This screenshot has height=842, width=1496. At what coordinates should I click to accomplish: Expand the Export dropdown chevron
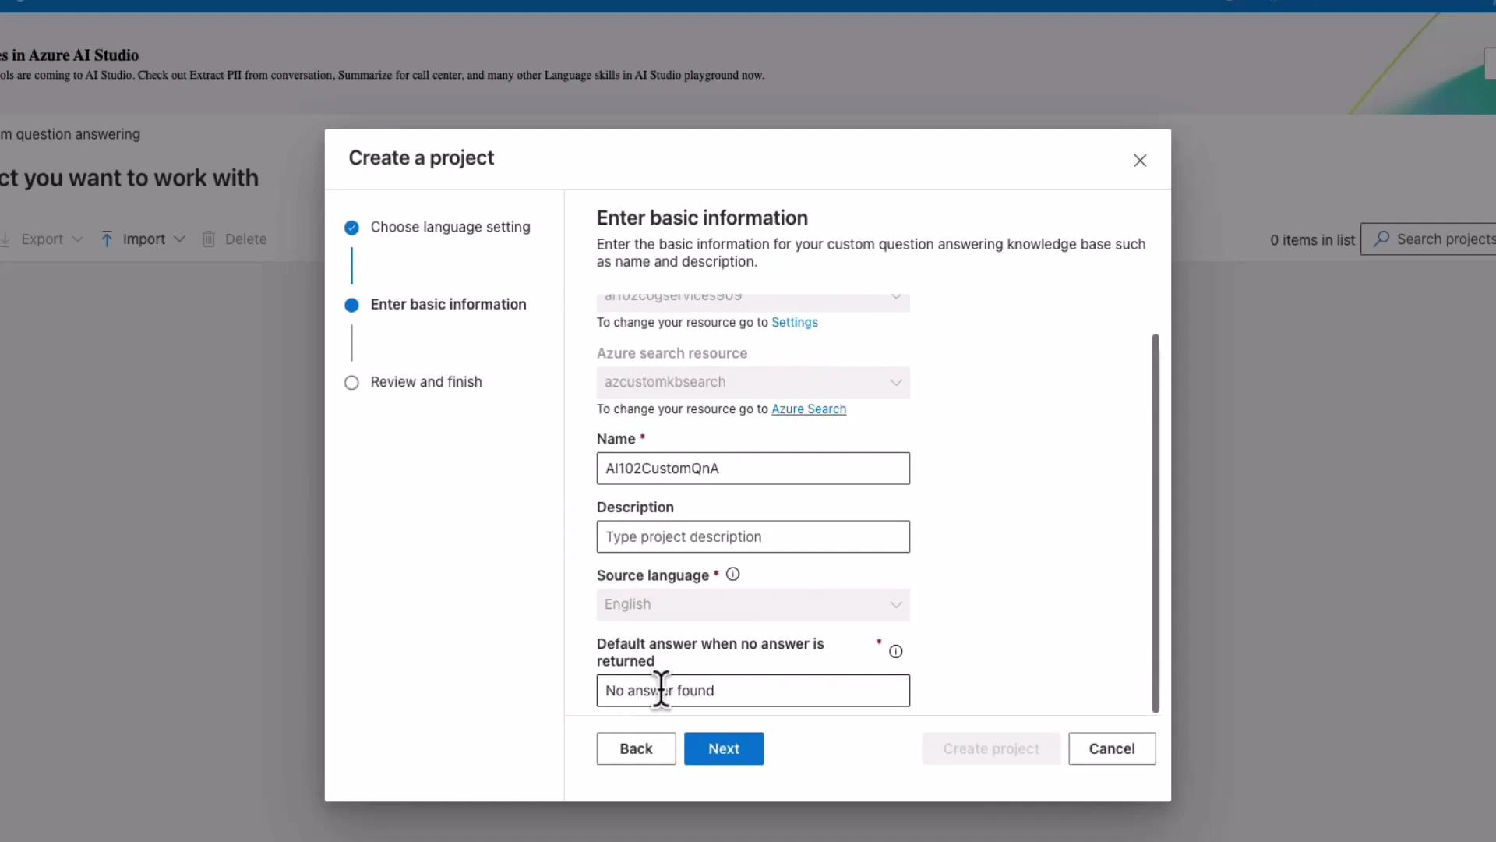[77, 239]
